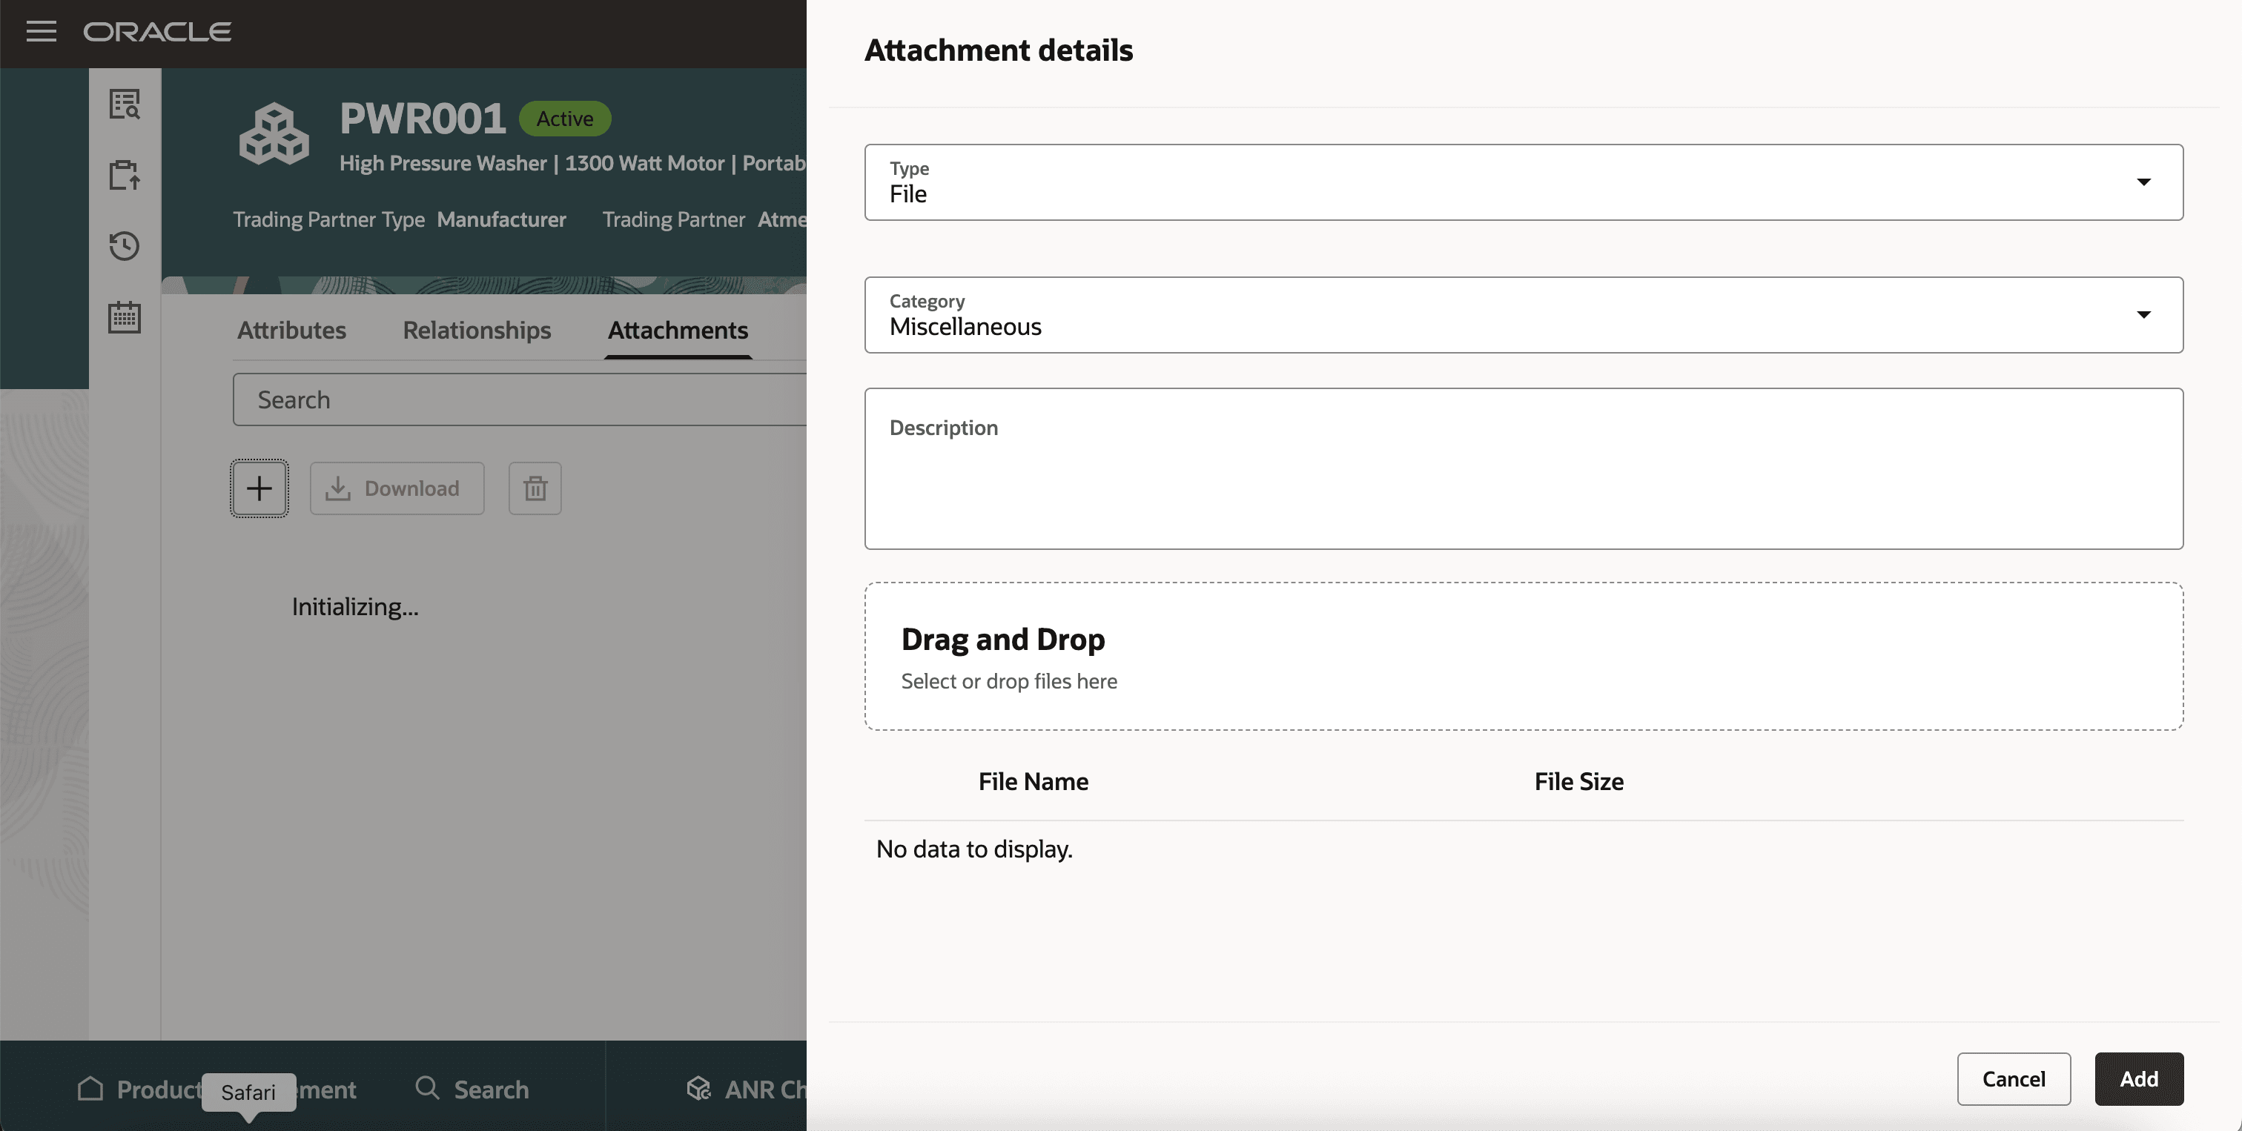
Task: Switch to the Attributes tab
Action: 291,331
